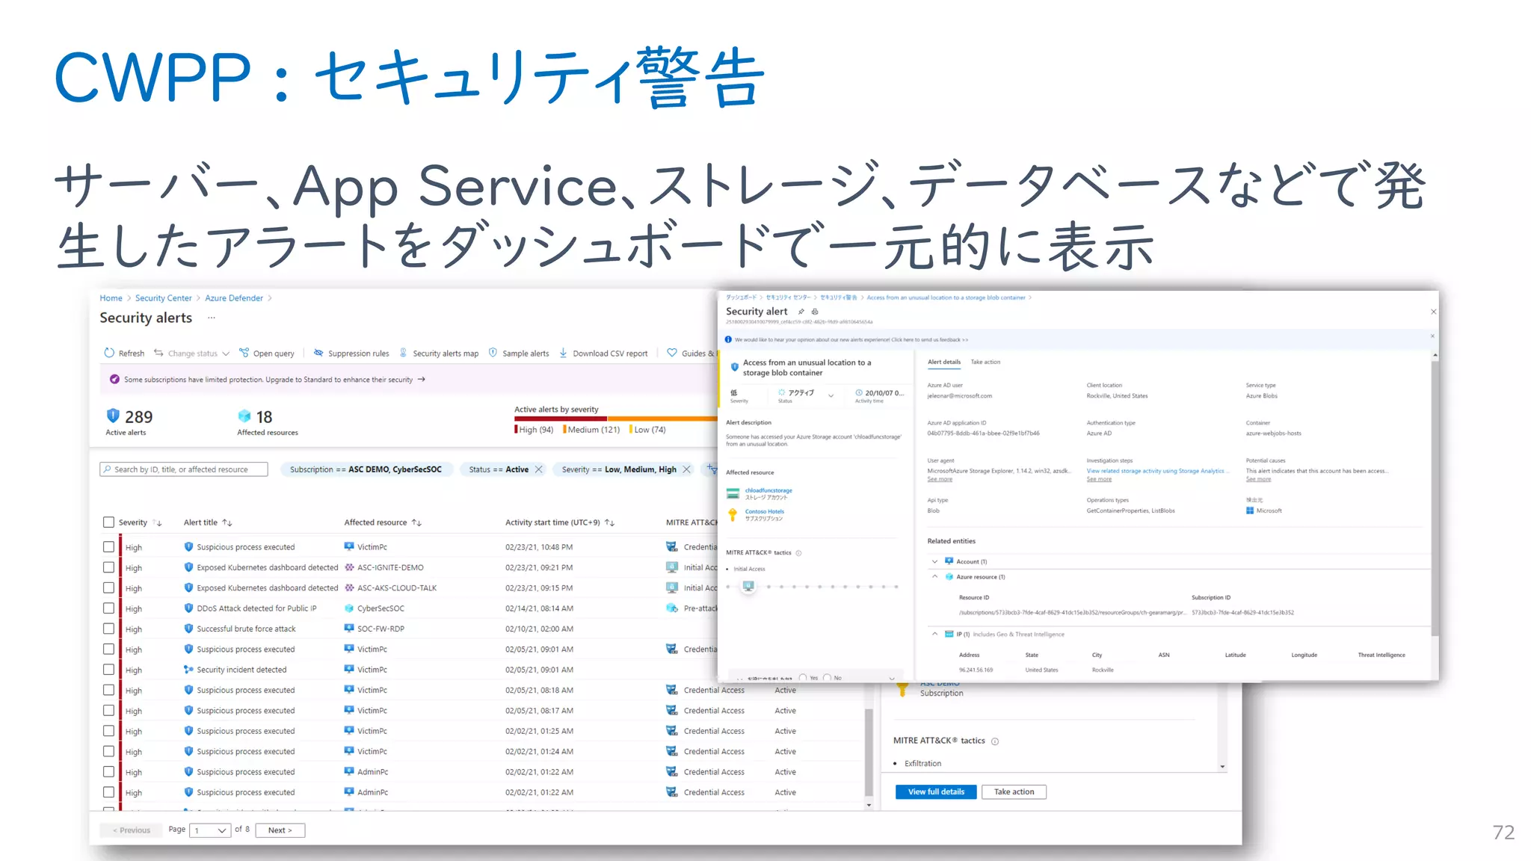Tick checkbox for the ASC-AKS-CLOUD-TALK alert row
This screenshot has width=1531, height=861.
click(109, 588)
